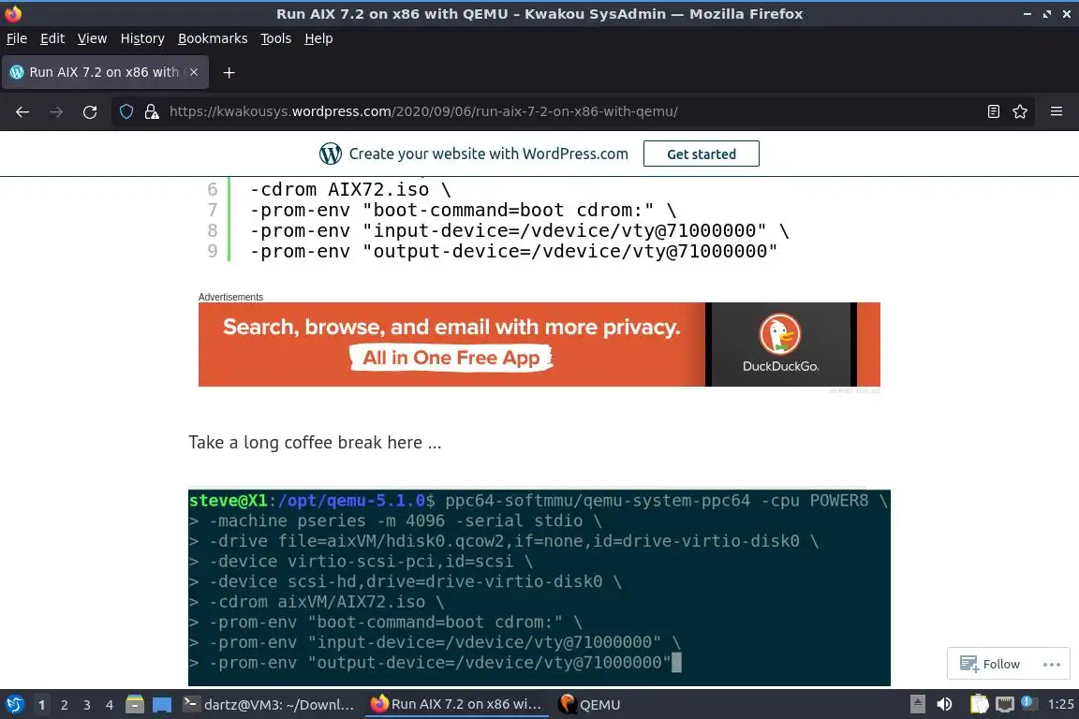Show site security padlock info
Viewport: 1079px width, 719px height.
pyautogui.click(x=152, y=111)
